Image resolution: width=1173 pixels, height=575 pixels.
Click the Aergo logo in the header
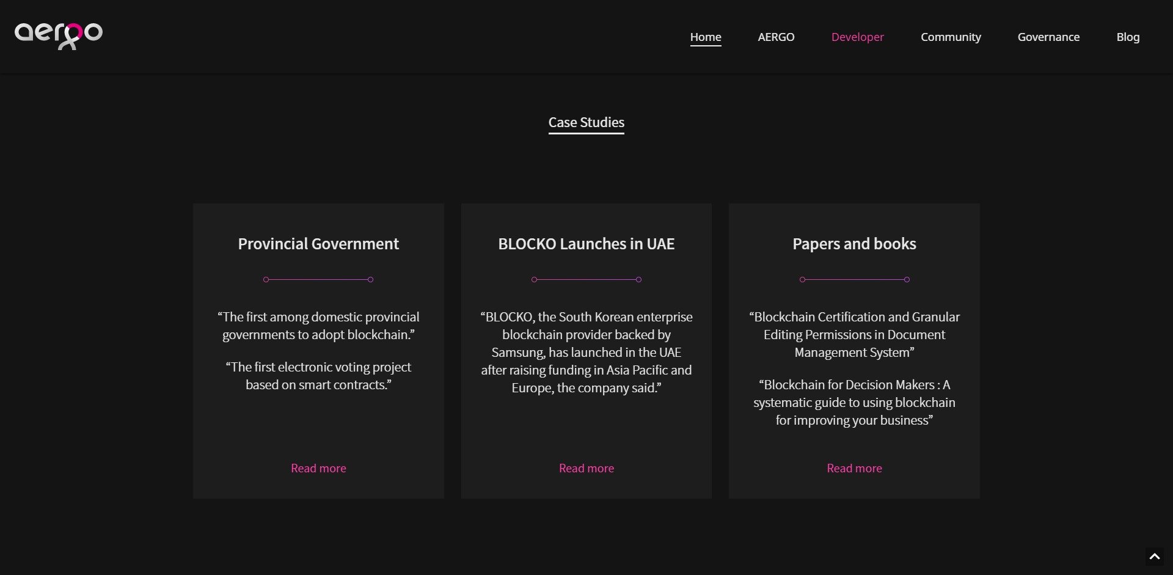pos(59,35)
